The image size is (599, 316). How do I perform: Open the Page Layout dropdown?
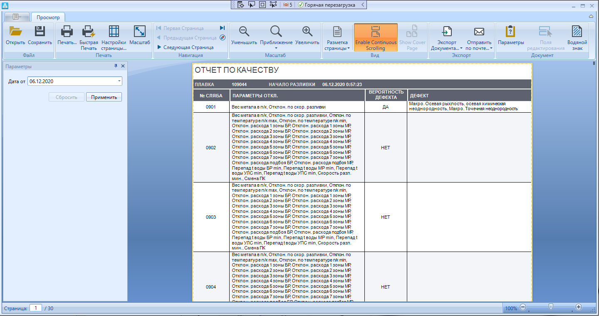pyautogui.click(x=337, y=37)
